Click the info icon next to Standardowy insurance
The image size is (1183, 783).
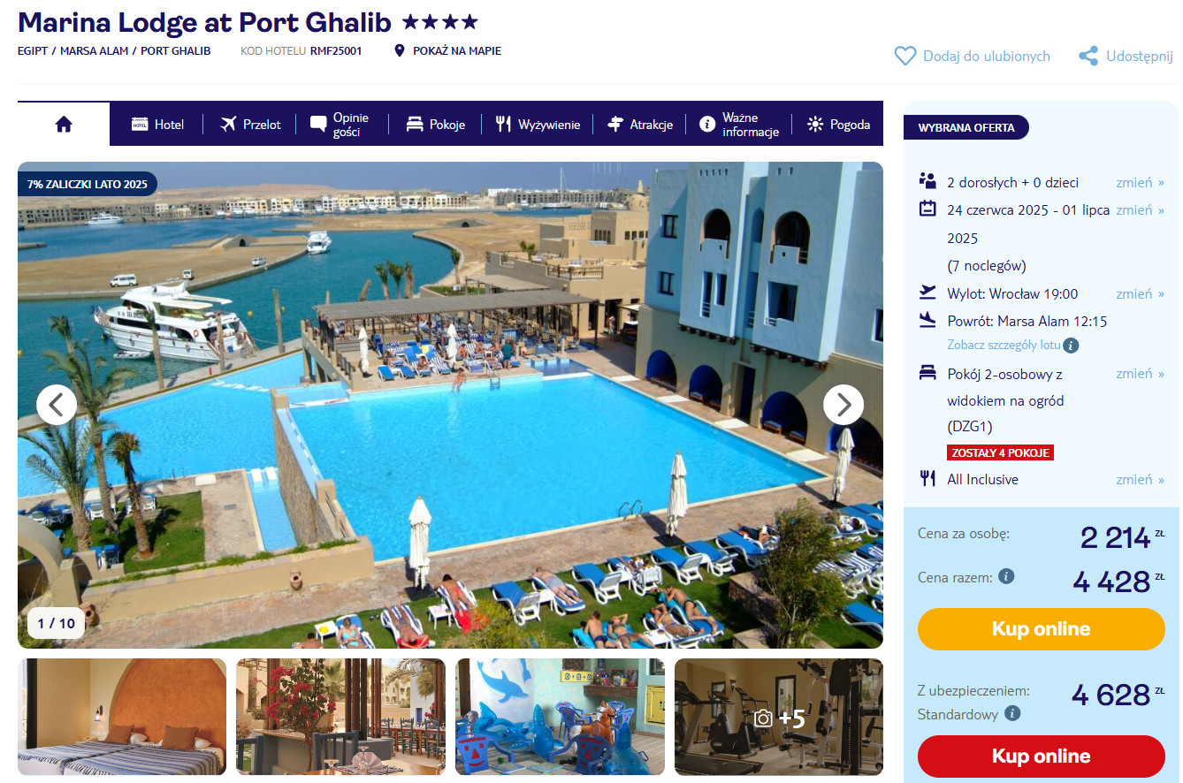point(1013,713)
